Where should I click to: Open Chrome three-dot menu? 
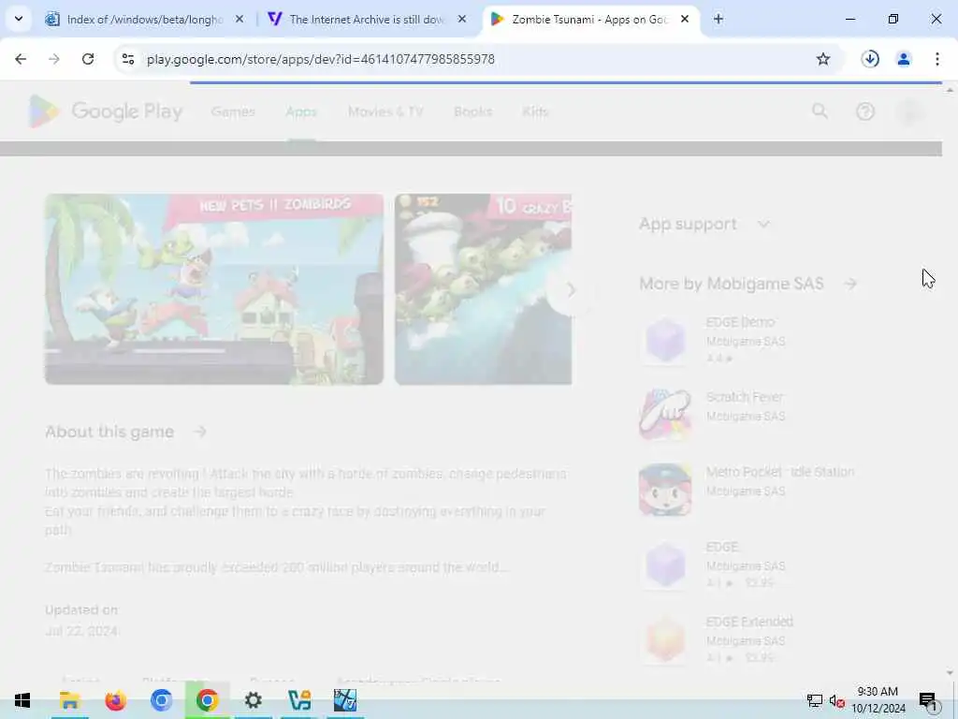click(x=937, y=59)
